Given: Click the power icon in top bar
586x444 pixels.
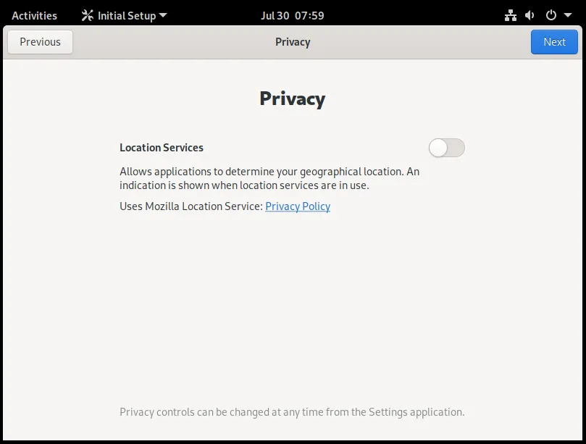Looking at the screenshot, I should tap(551, 15).
